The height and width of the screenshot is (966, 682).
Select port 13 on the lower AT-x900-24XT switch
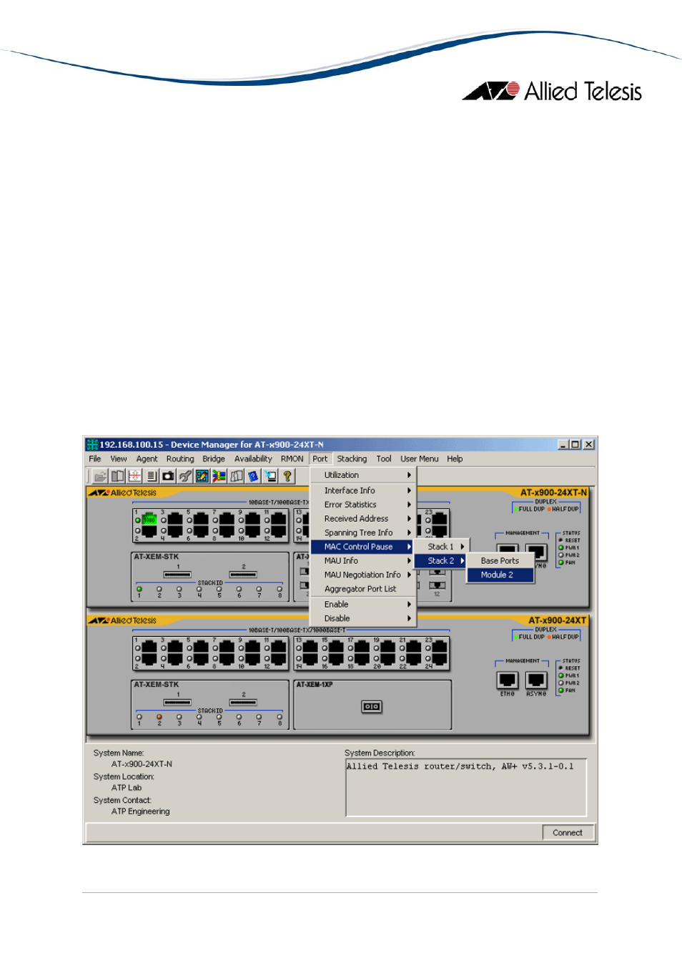tap(310, 648)
